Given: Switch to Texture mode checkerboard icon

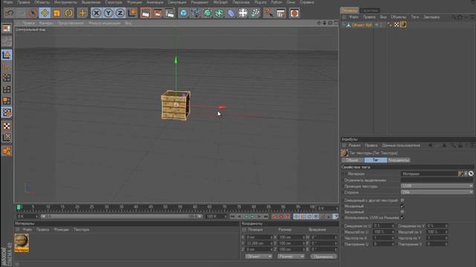Looking at the screenshot, I should coord(7,126).
